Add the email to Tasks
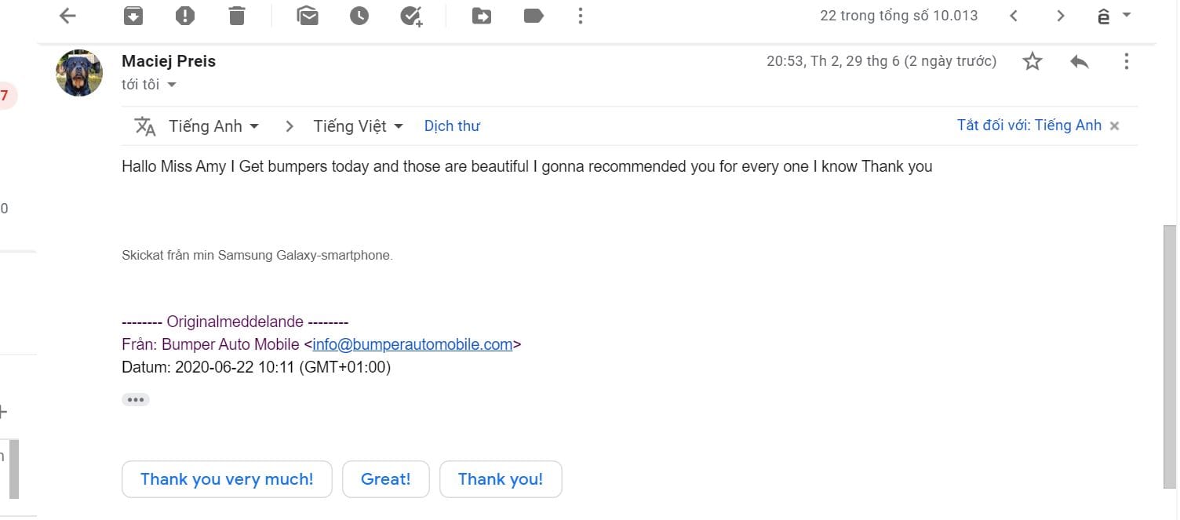The width and height of the screenshot is (1180, 520). coord(411,16)
